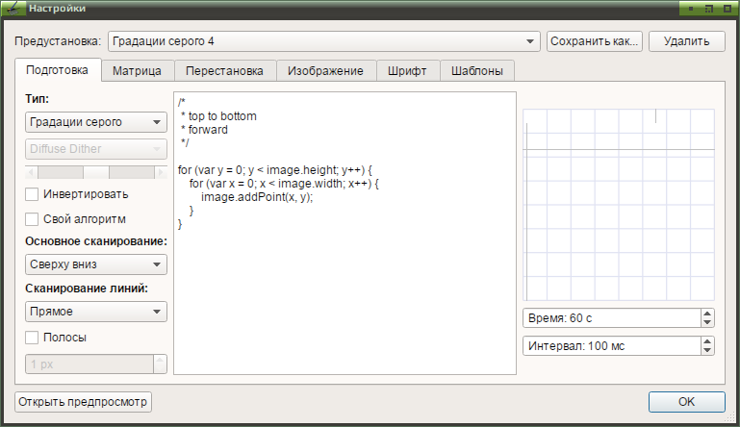
Task: Decrease the Интервал value with down arrow
Action: pyautogui.click(x=707, y=351)
